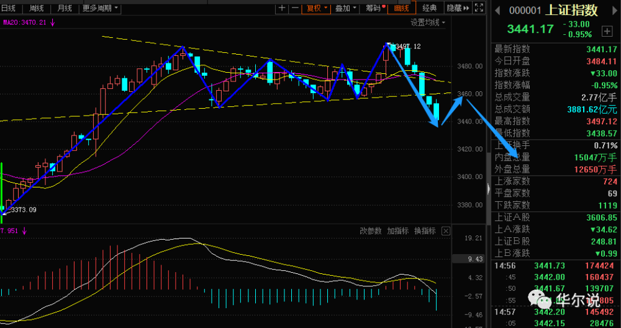This screenshot has width=621, height=328.
Task: Switch to the 日线 daily period tab
Action: click(8, 7)
